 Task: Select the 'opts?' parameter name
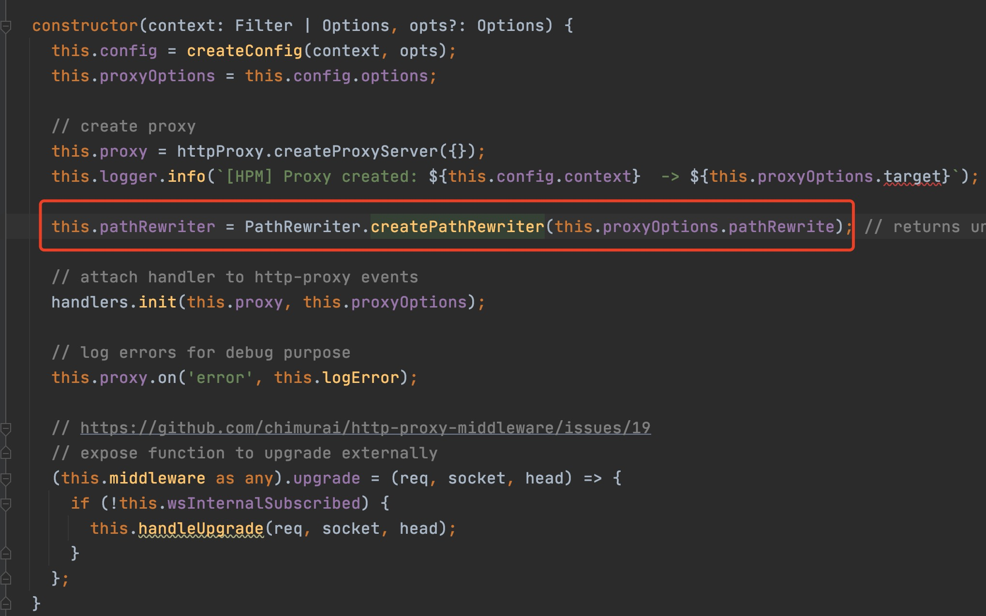click(x=433, y=26)
